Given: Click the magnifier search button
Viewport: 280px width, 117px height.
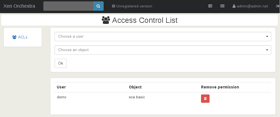Looking at the screenshot, I should [98, 6].
